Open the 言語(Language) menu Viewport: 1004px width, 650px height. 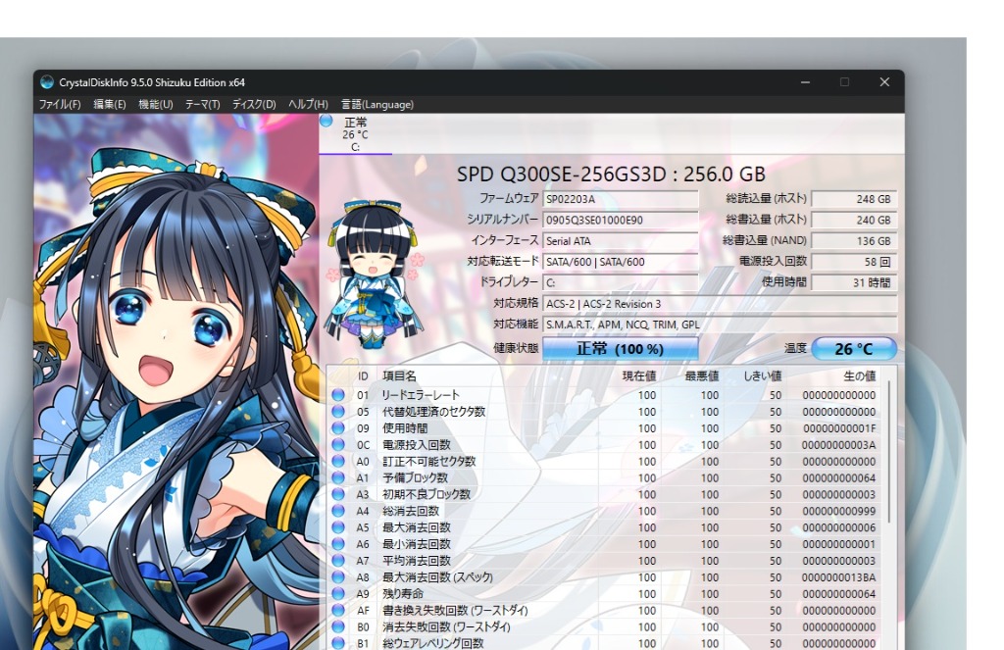click(x=377, y=104)
